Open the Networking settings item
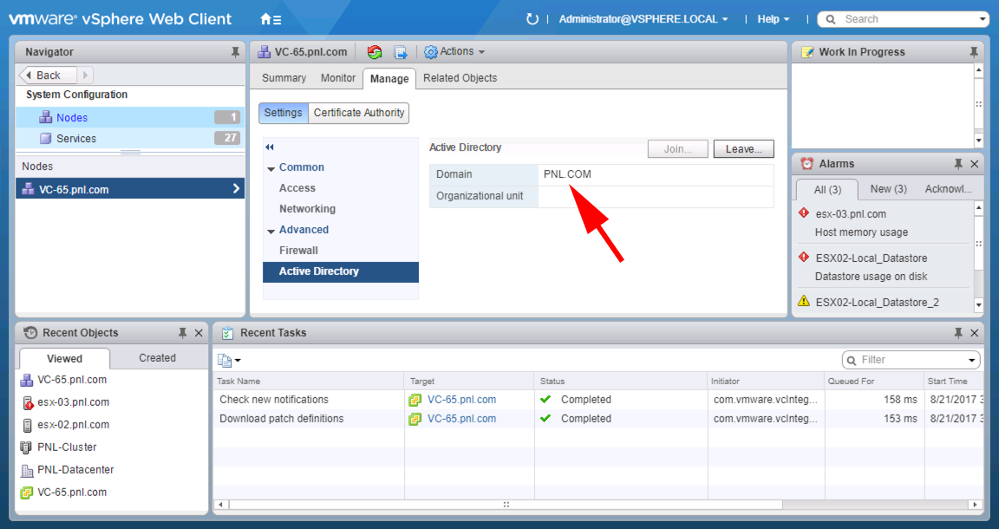The height and width of the screenshot is (529, 999). (x=307, y=208)
